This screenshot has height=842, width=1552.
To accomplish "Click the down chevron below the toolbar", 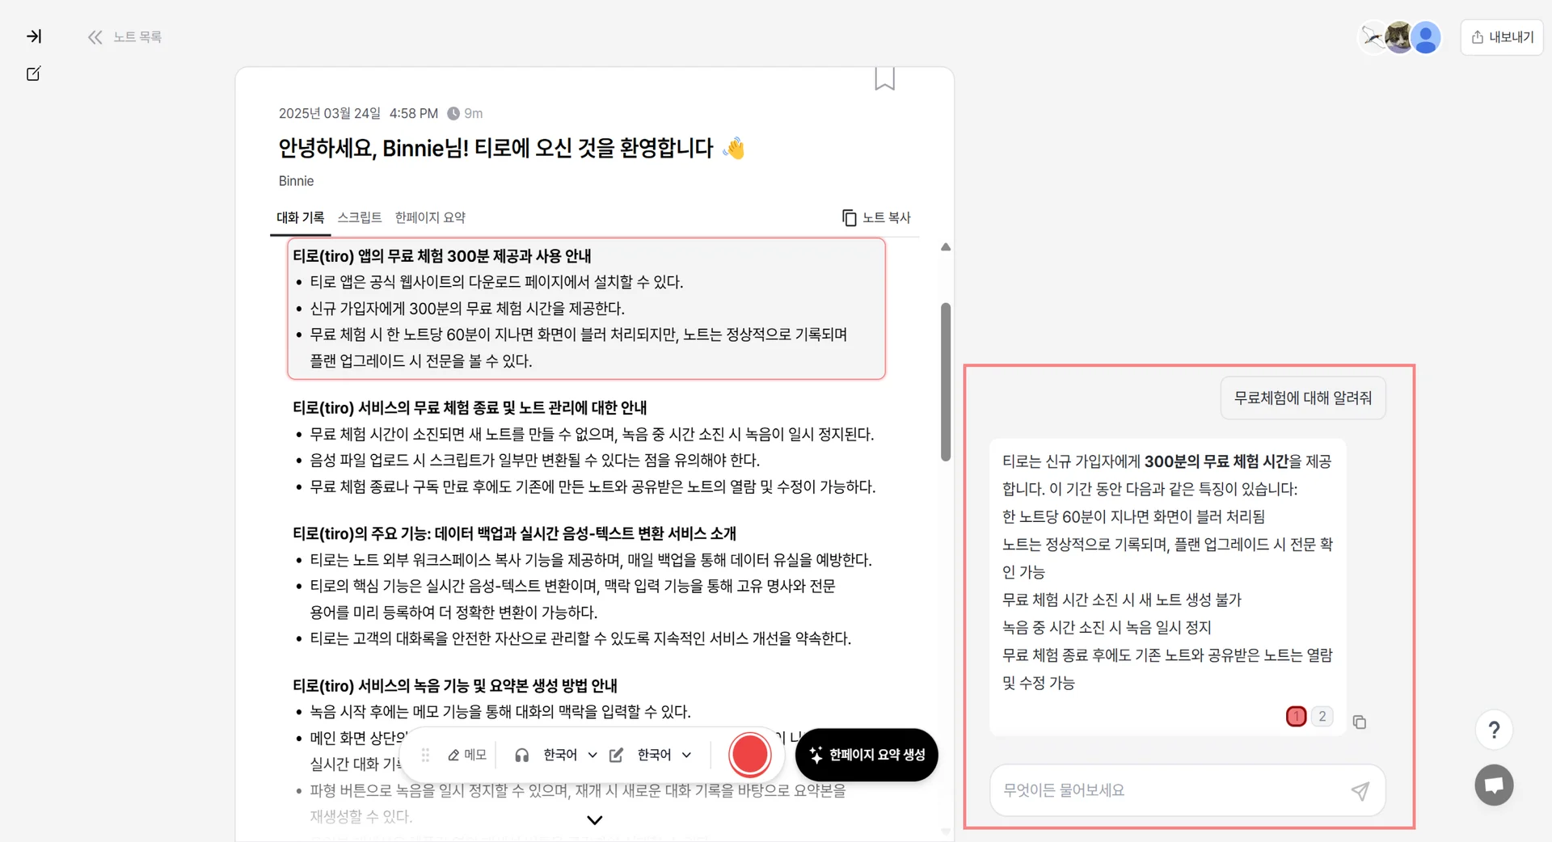I will [595, 820].
